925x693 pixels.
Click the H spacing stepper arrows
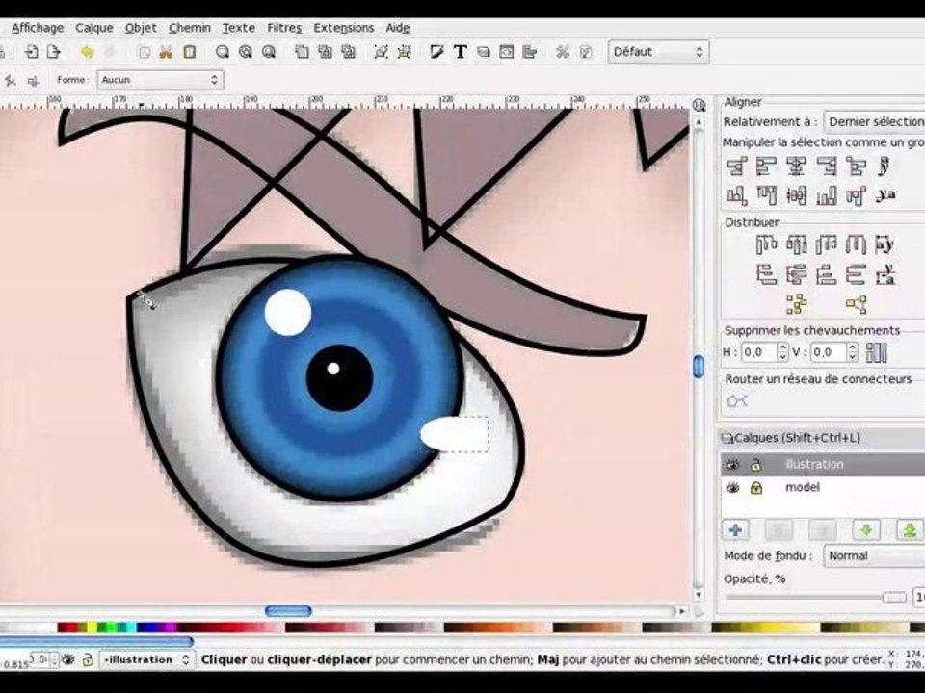tap(782, 352)
